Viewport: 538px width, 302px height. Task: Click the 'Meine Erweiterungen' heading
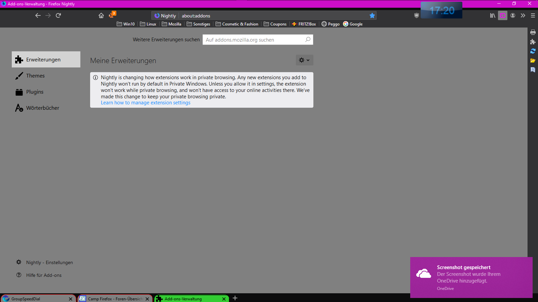click(x=123, y=60)
